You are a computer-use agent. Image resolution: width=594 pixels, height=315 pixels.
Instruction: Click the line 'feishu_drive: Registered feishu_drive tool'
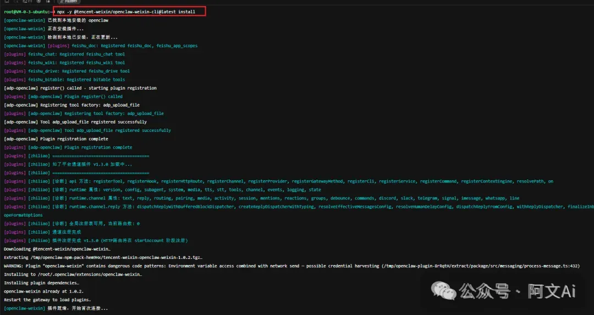click(67, 71)
